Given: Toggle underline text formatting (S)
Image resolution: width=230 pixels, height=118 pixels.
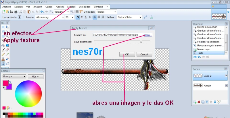Looking at the screenshot, I should (86, 17).
